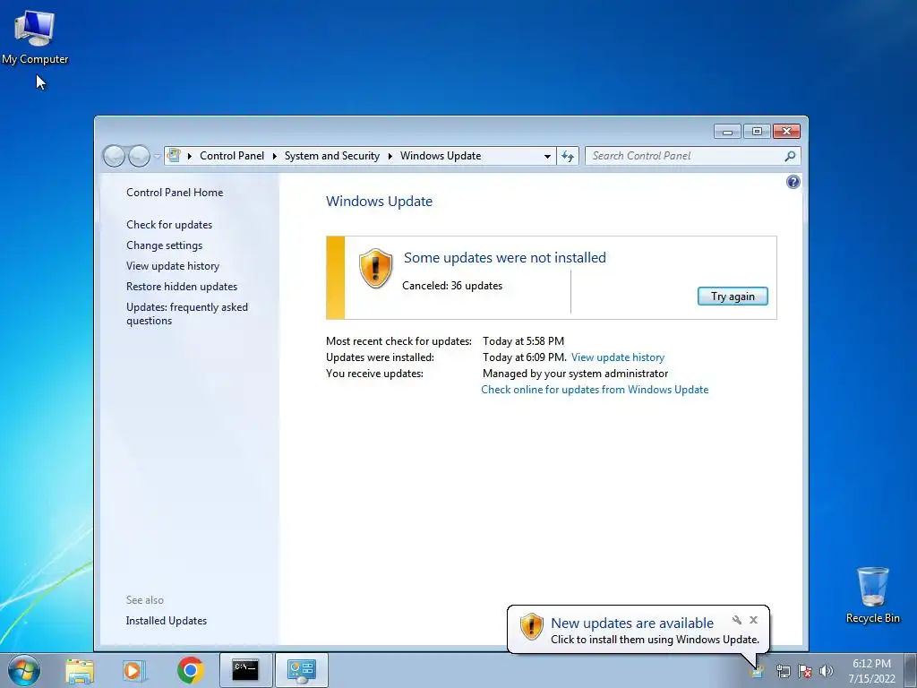917x688 pixels.
Task: Close the Windows Update window
Action: 786,132
